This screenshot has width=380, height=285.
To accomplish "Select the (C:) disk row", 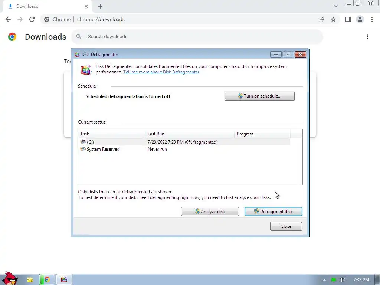I will click(x=184, y=142).
